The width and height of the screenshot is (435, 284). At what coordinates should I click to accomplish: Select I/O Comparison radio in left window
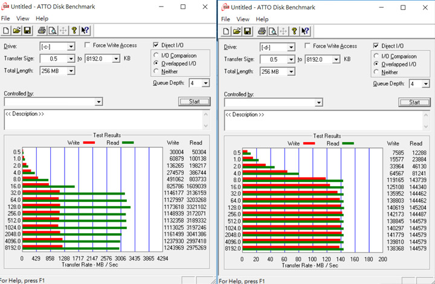coord(156,55)
